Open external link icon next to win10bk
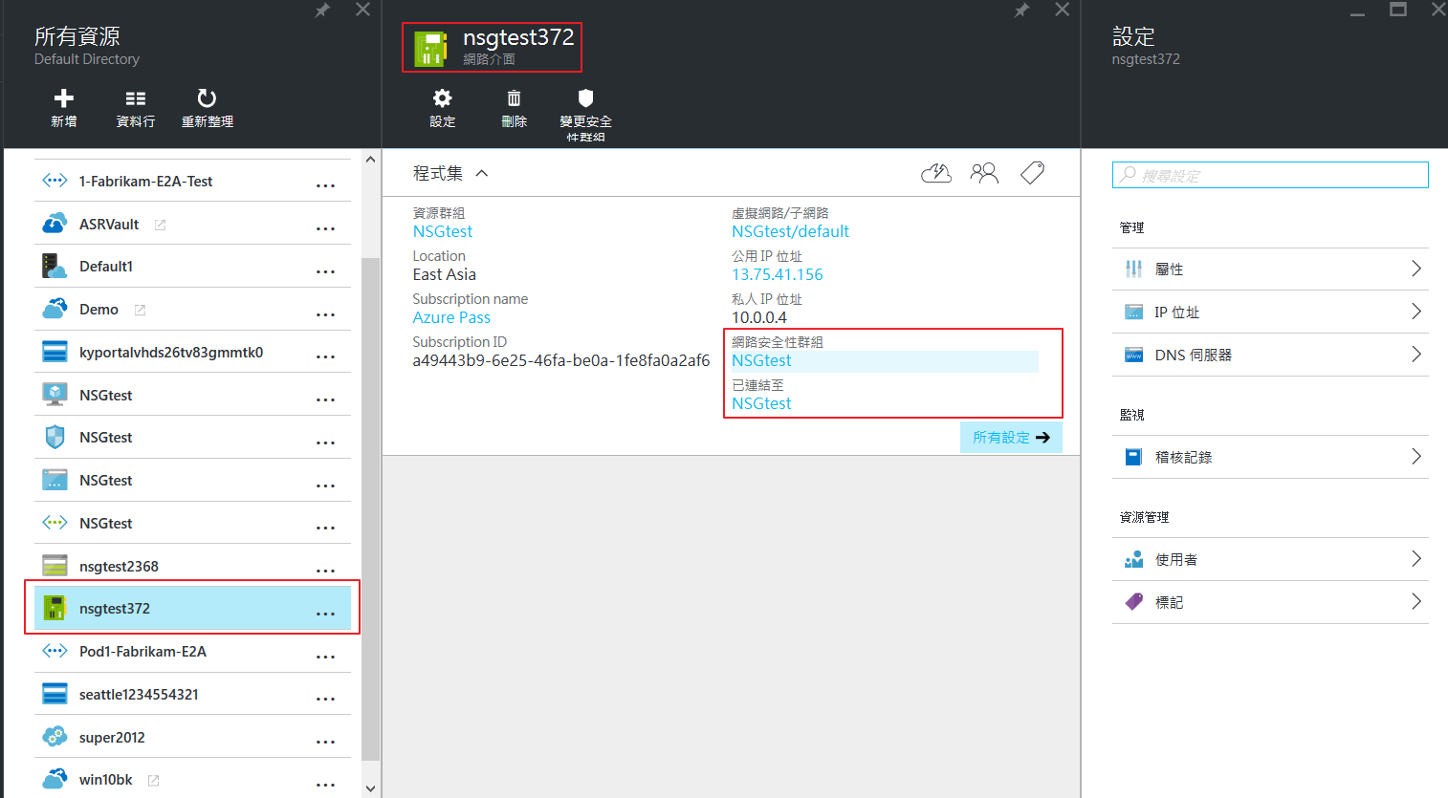Viewport: 1448px width, 798px height. 153,780
